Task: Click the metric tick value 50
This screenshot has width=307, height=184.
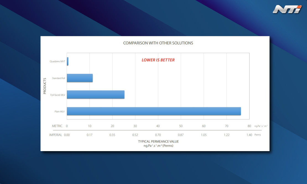Action: tap(181, 126)
